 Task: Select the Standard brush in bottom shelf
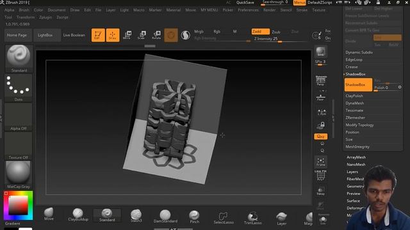(x=107, y=215)
